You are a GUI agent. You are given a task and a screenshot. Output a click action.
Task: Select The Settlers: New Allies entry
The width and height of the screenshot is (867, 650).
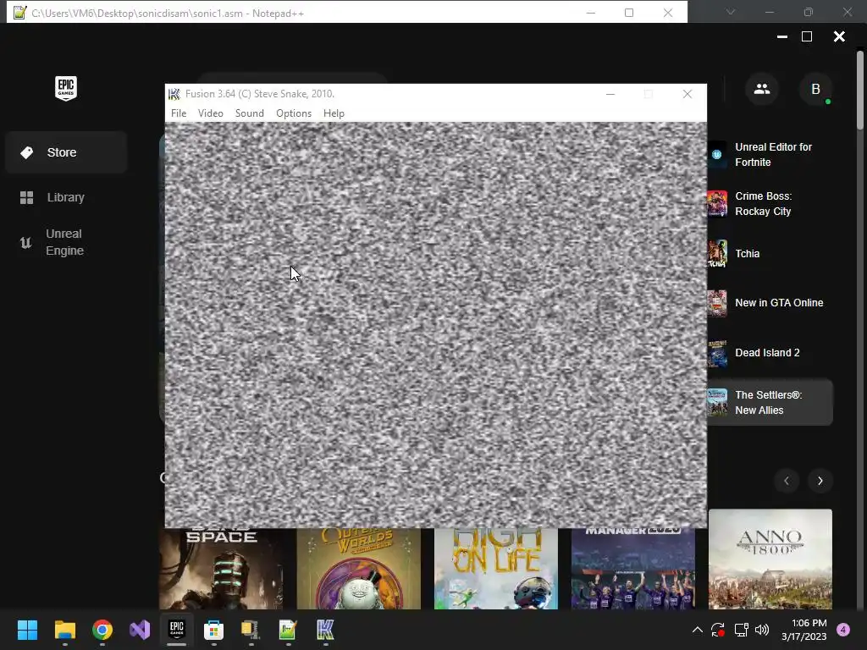click(770, 402)
